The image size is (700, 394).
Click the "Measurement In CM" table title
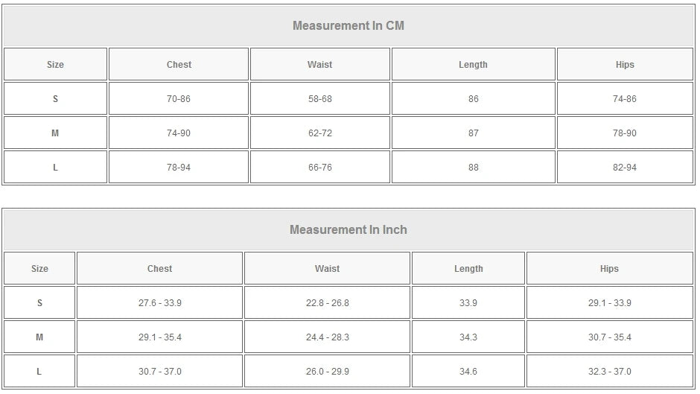[x=348, y=26]
